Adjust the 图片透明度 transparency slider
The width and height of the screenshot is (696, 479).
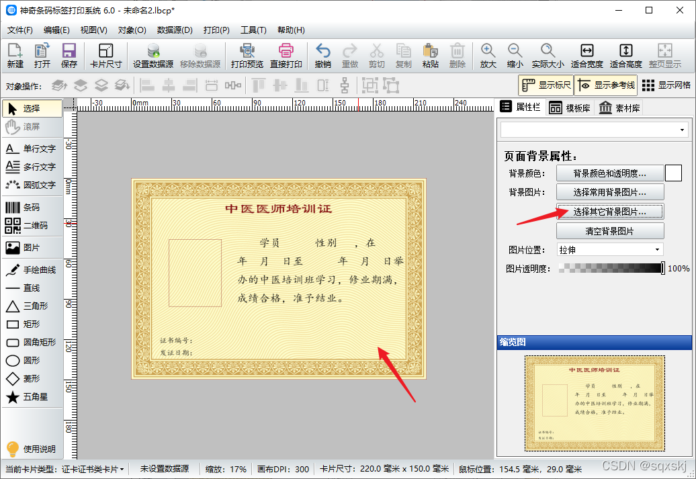pyautogui.click(x=611, y=268)
